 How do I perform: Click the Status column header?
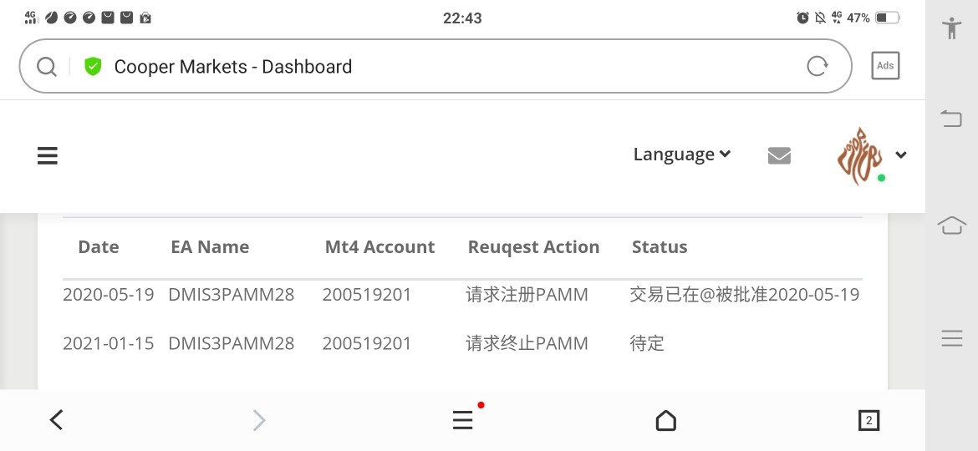coord(660,247)
